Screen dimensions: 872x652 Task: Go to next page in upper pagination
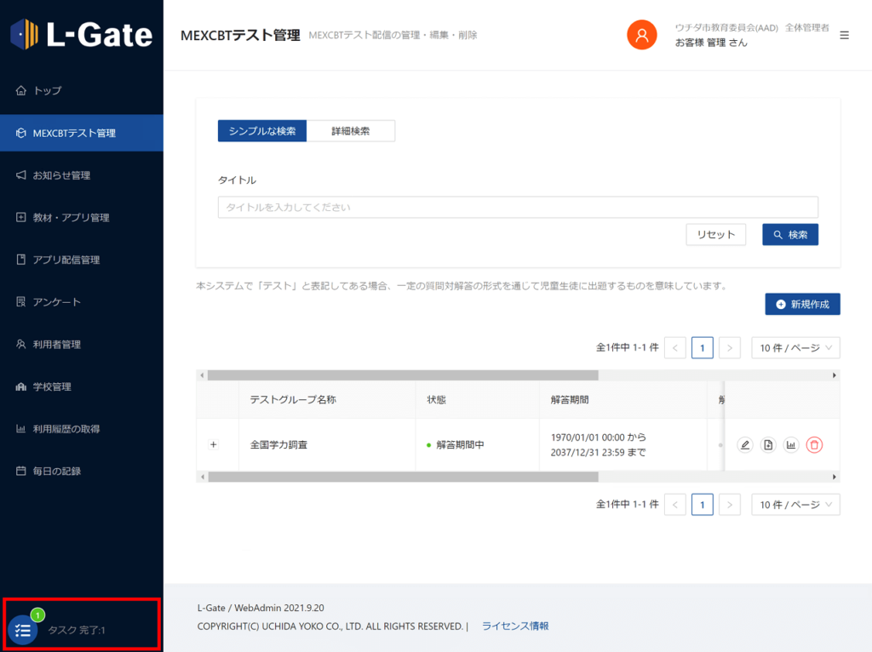[730, 348]
